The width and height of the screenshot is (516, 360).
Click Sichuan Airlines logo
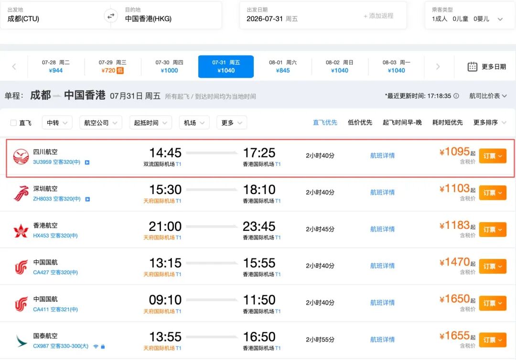click(21, 156)
